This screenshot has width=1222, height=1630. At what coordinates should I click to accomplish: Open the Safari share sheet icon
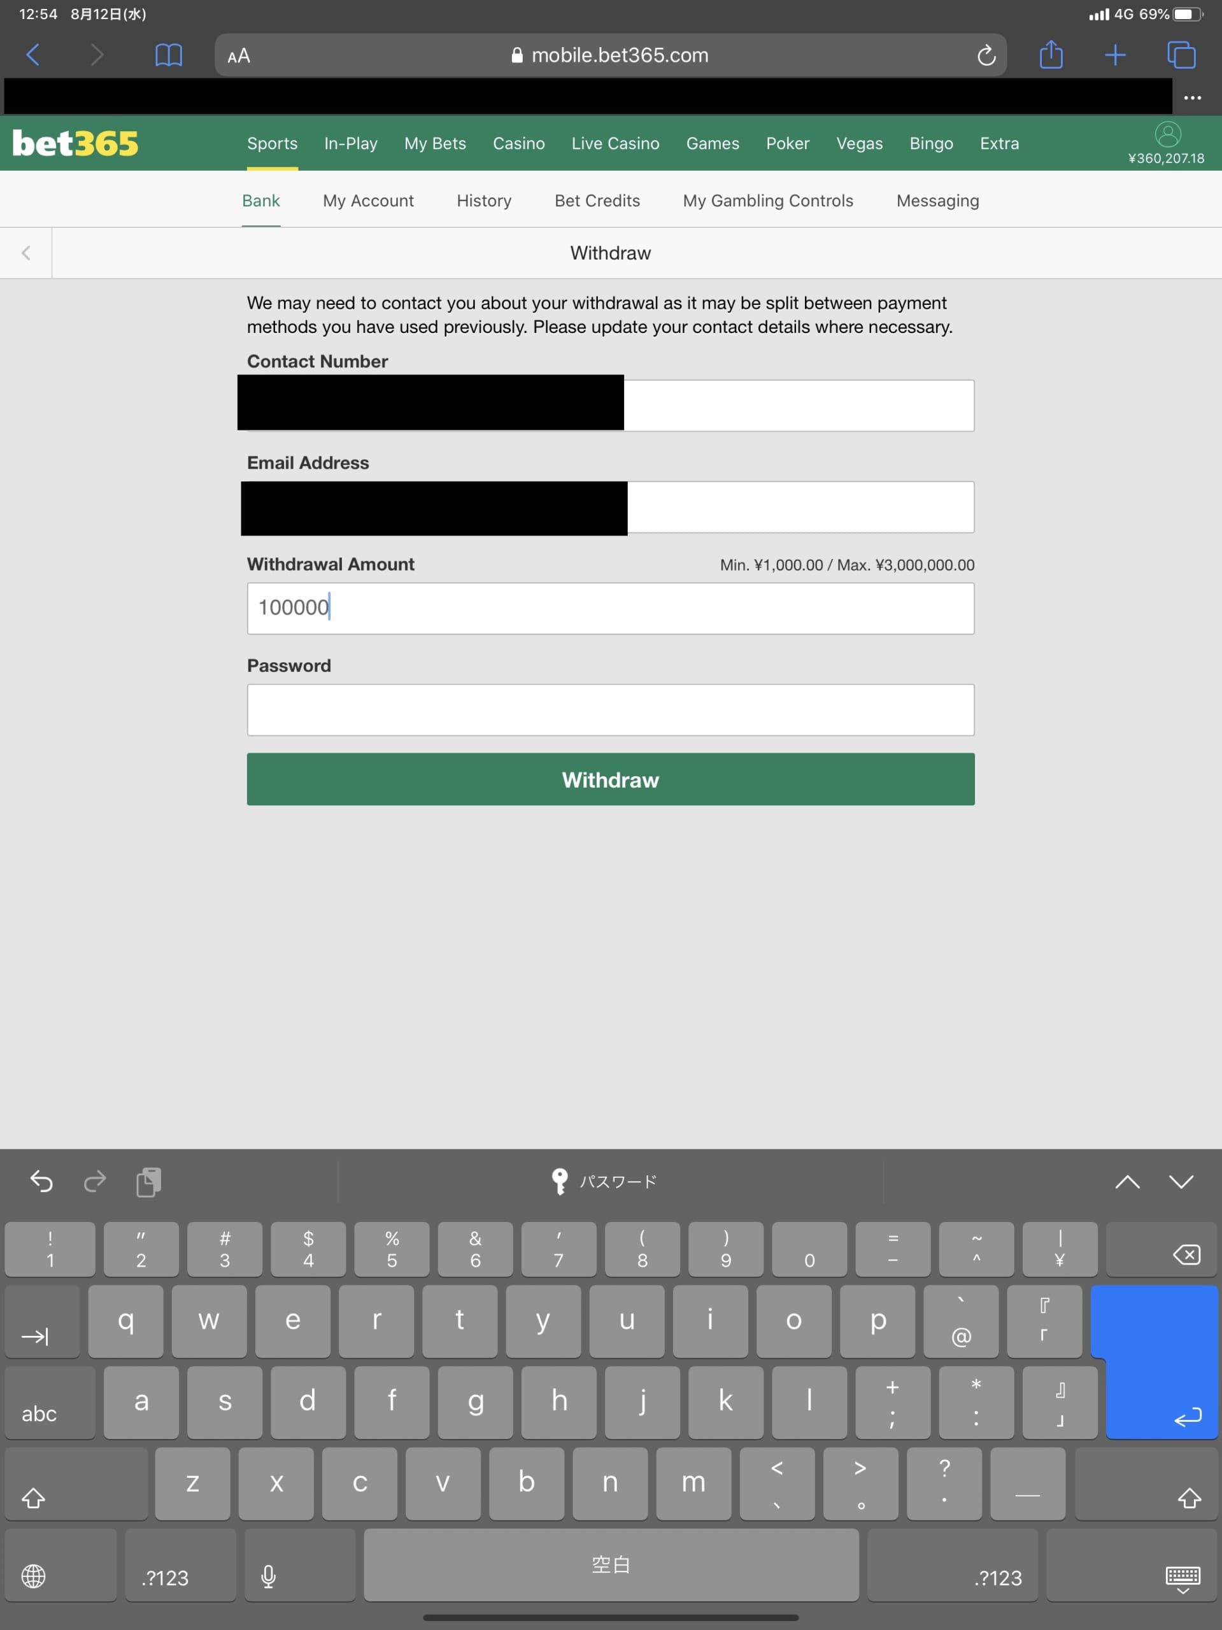pos(1051,55)
